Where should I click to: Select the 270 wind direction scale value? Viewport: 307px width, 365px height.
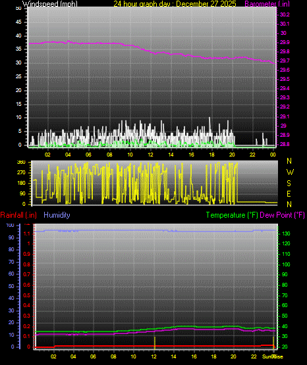(x=21, y=173)
